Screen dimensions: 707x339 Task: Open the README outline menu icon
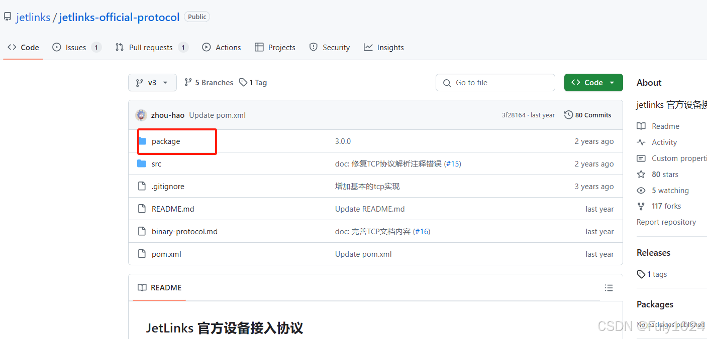pos(609,288)
